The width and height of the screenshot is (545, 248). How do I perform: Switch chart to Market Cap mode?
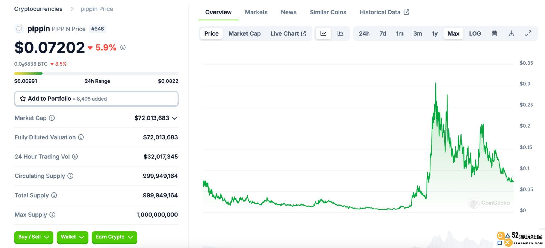[245, 33]
